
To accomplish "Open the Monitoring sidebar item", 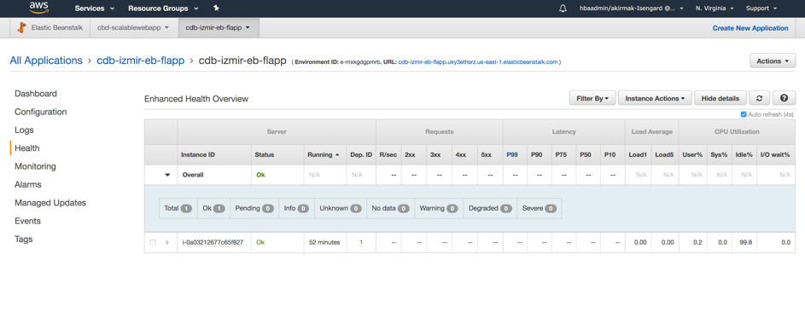I will pyautogui.click(x=35, y=166).
